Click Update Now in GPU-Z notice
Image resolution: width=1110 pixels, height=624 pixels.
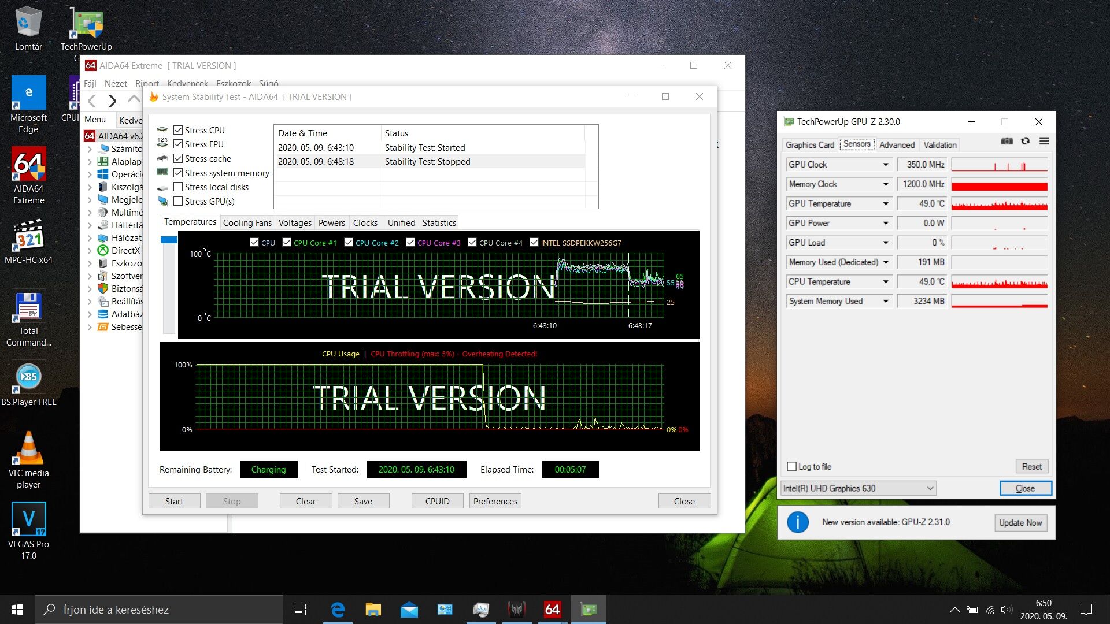(1020, 522)
